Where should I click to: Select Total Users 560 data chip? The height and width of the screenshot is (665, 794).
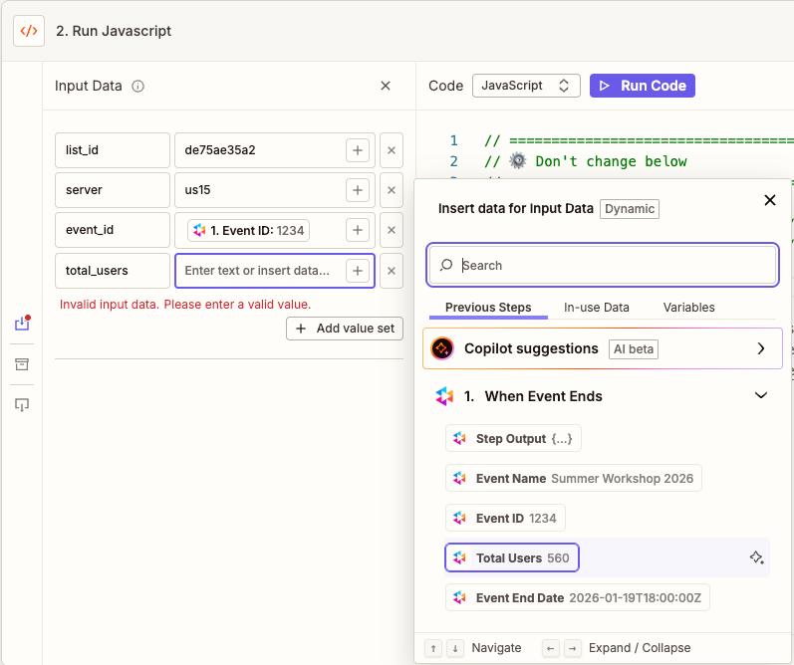pyautogui.click(x=511, y=557)
